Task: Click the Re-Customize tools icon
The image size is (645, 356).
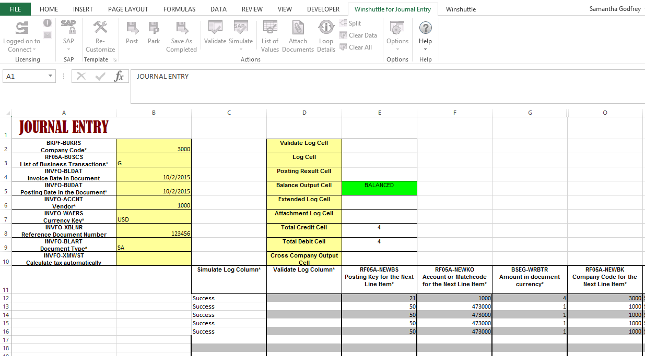Action: pyautogui.click(x=100, y=28)
